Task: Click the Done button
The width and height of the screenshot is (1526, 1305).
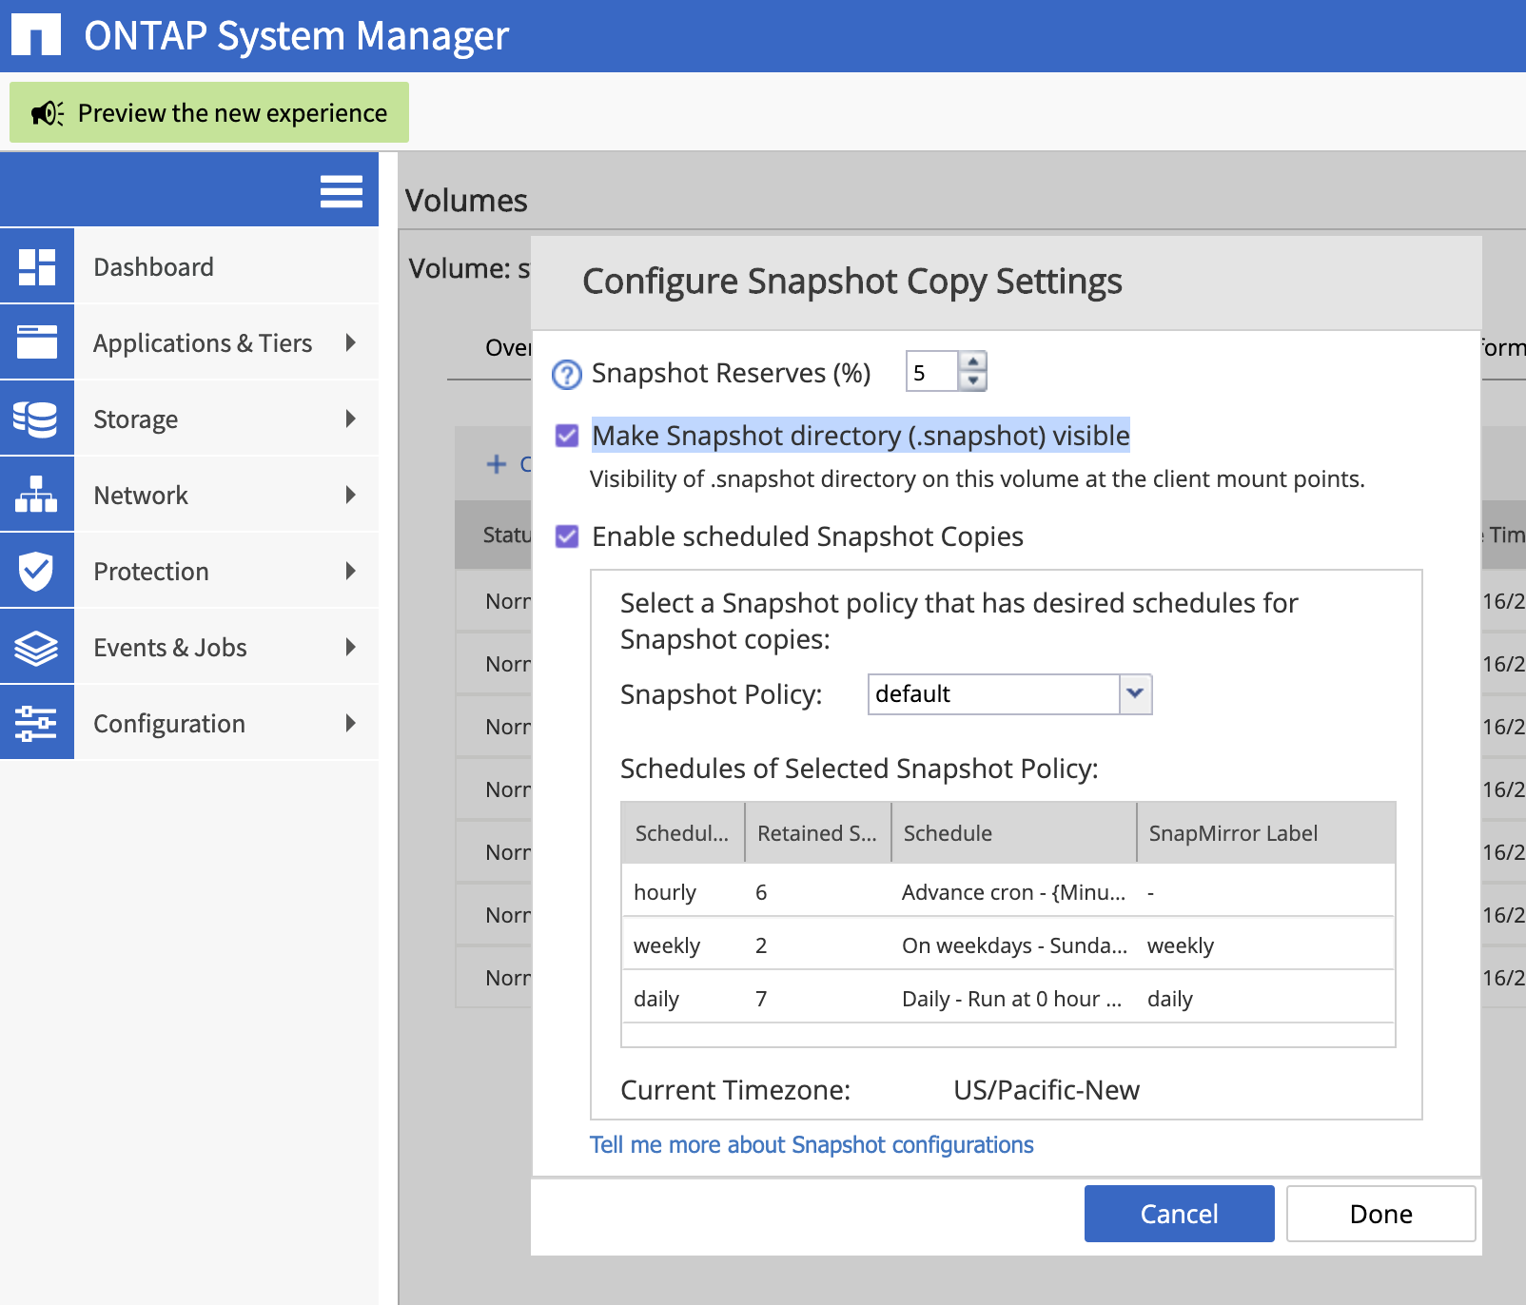Action: pyautogui.click(x=1380, y=1214)
